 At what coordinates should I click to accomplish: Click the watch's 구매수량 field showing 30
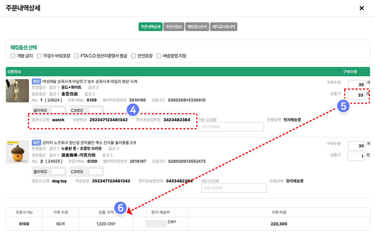click(356, 84)
